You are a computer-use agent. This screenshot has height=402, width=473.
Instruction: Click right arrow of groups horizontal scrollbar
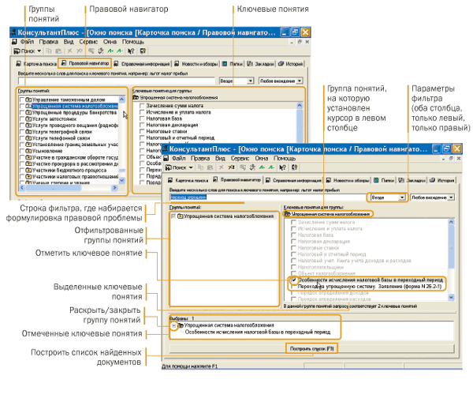pyautogui.click(x=114, y=188)
